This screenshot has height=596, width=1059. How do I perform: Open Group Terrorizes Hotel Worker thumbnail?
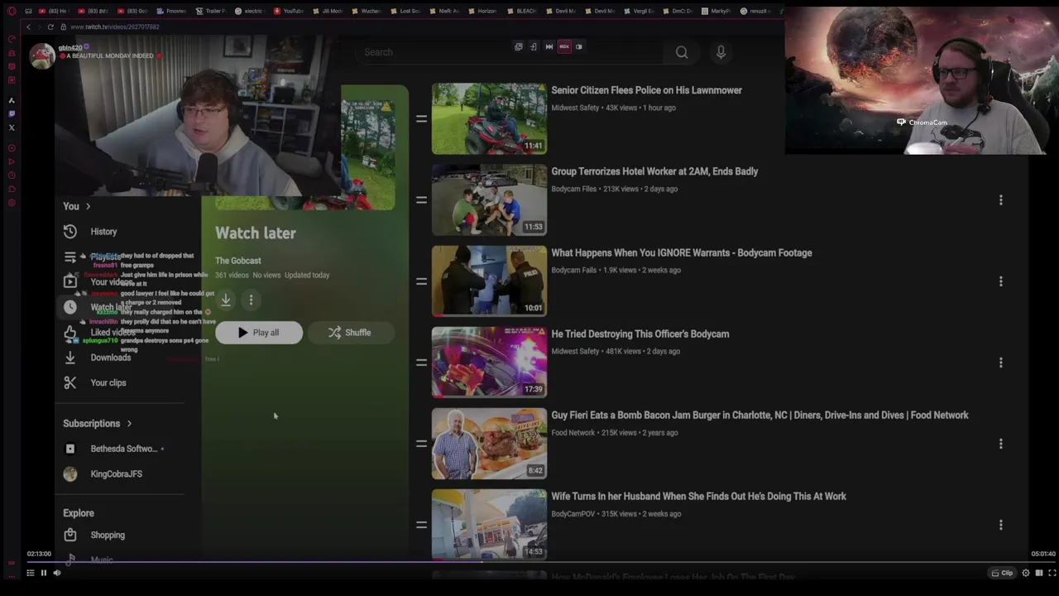pos(489,200)
